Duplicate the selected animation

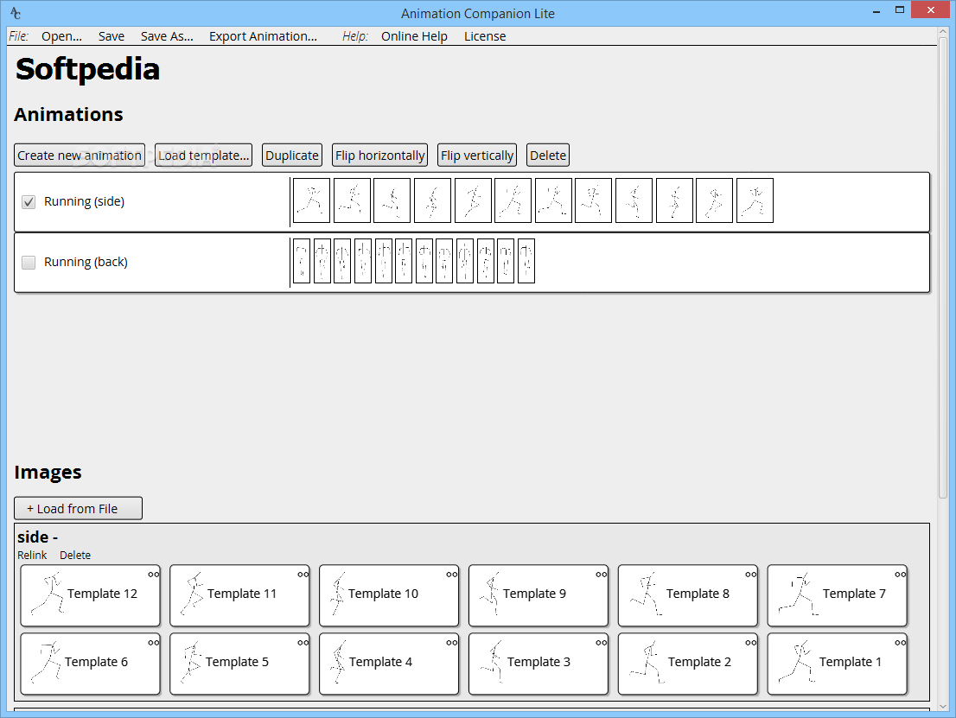tap(292, 156)
